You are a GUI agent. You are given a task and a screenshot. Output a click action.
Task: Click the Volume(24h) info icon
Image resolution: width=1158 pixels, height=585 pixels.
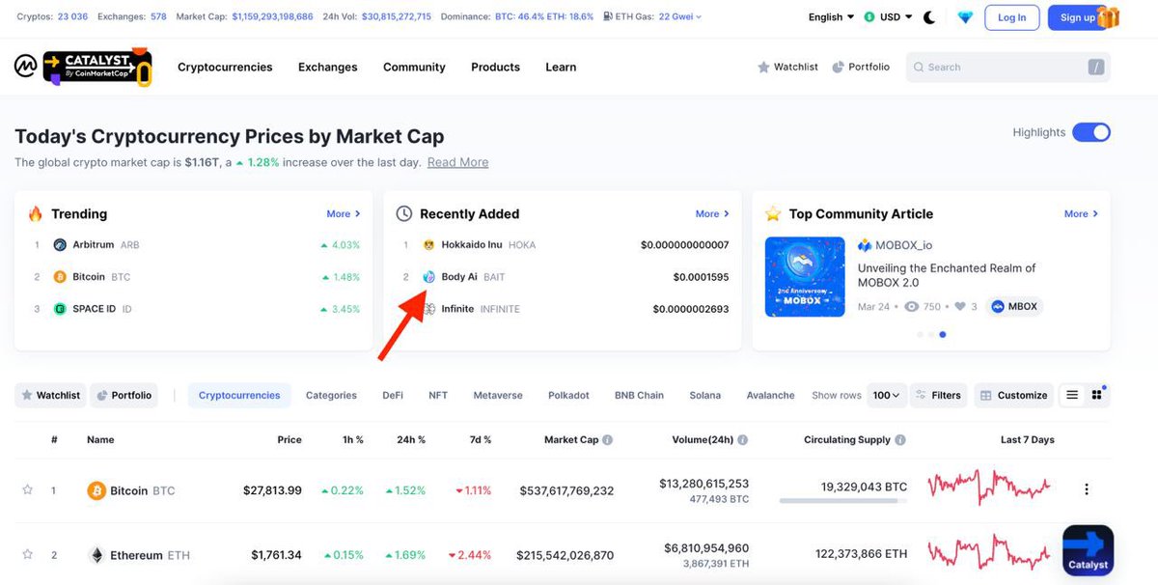(743, 439)
